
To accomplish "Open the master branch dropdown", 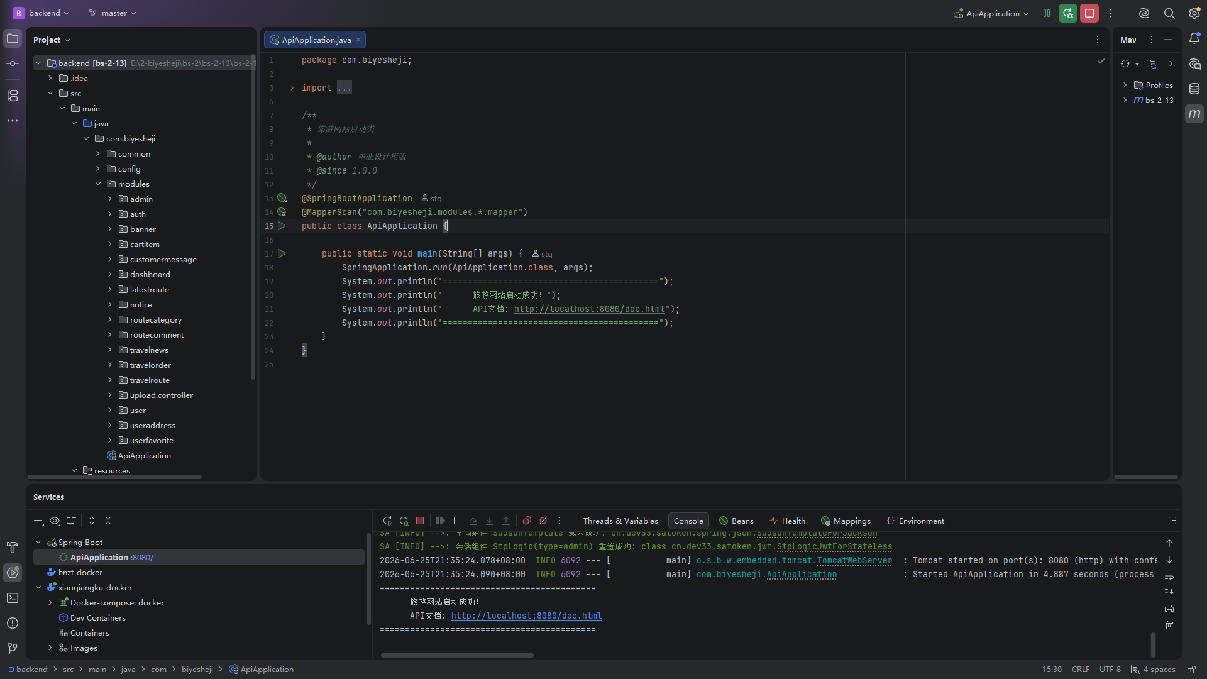I will pos(113,13).
